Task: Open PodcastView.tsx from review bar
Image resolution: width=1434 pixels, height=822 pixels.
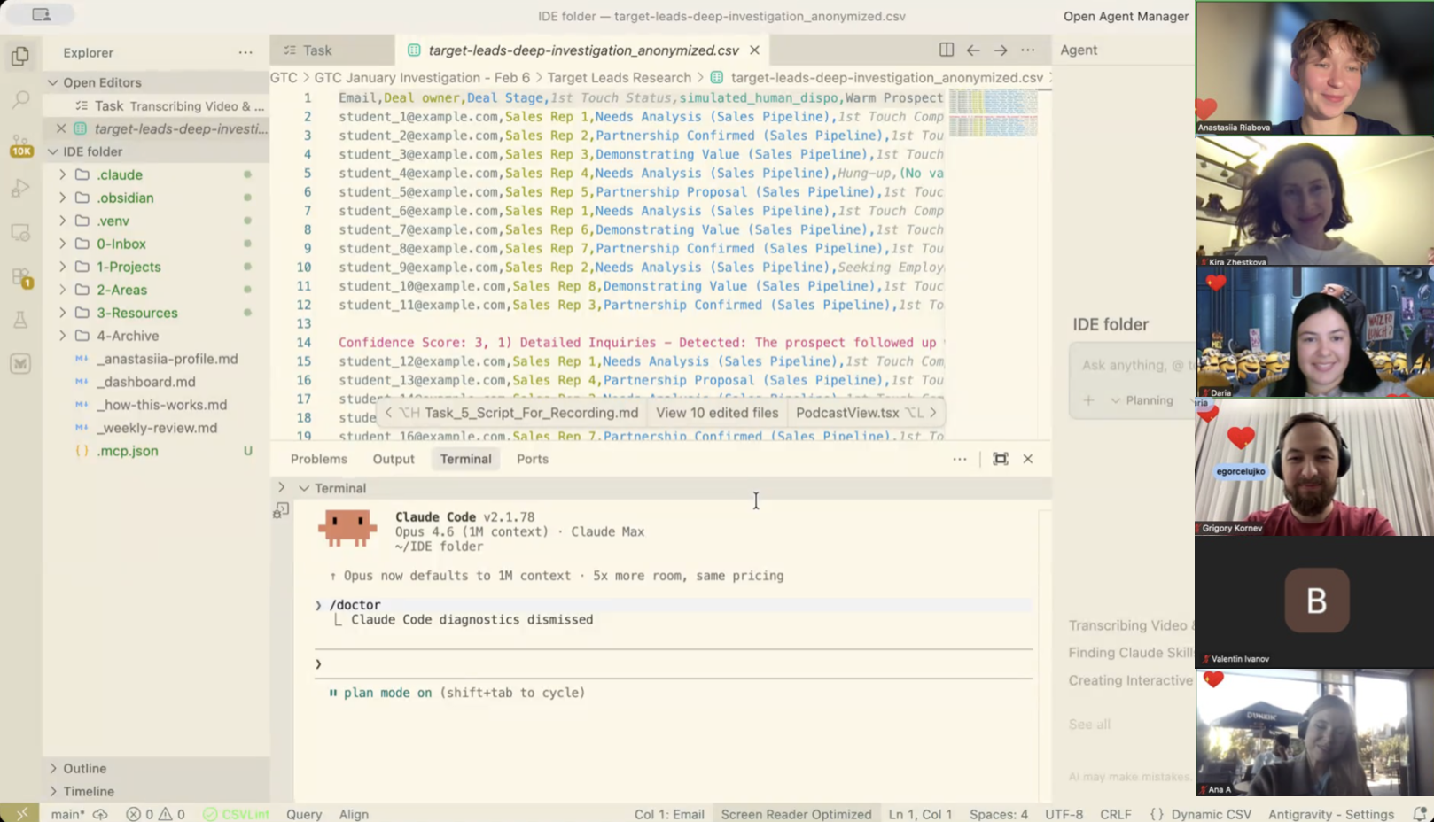Action: click(847, 413)
